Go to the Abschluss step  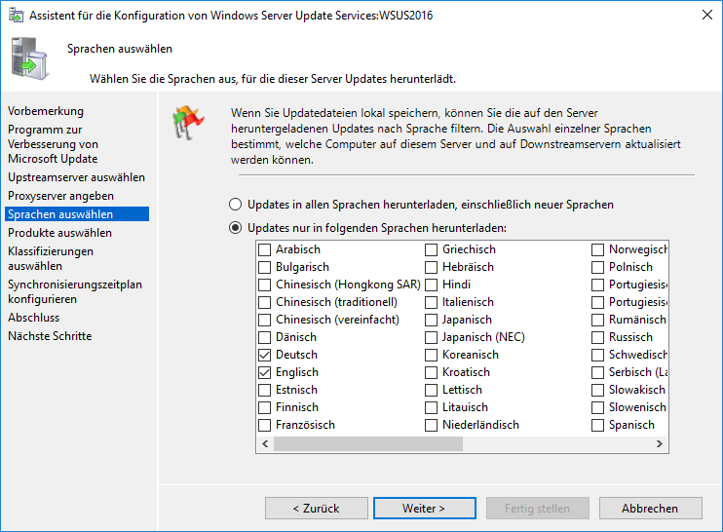pos(34,318)
